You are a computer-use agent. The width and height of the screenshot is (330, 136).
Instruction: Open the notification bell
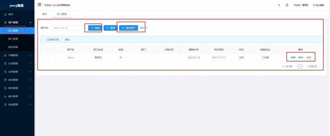click(287, 5)
